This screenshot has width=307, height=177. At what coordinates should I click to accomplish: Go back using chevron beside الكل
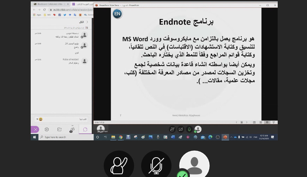click(87, 22)
